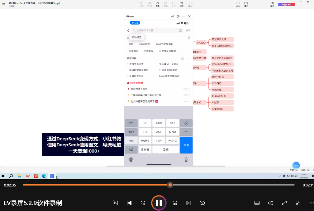
Task: Enter ZEN mode from the top toolbar
Action: click(238, 4)
